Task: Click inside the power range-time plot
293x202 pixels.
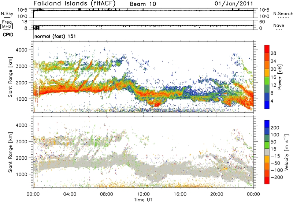Action: point(143,77)
